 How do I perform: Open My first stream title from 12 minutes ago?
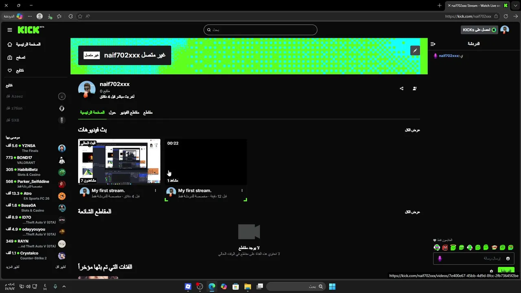(195, 190)
